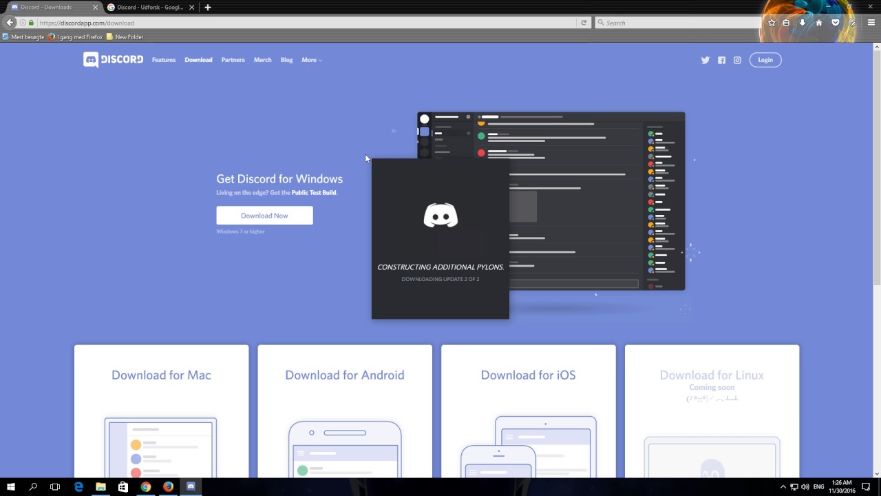Image resolution: width=881 pixels, height=496 pixels.
Task: Open the Action Center notifications icon
Action: (x=867, y=486)
